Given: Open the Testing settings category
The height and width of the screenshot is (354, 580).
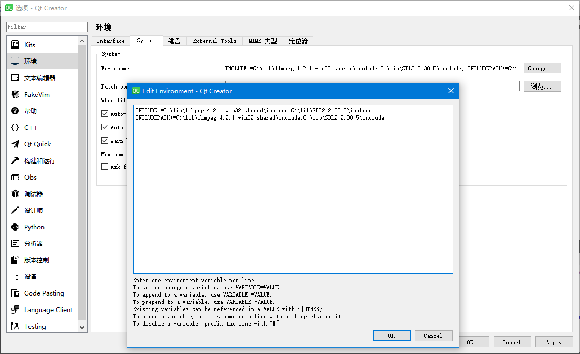Looking at the screenshot, I should pyautogui.click(x=42, y=326).
